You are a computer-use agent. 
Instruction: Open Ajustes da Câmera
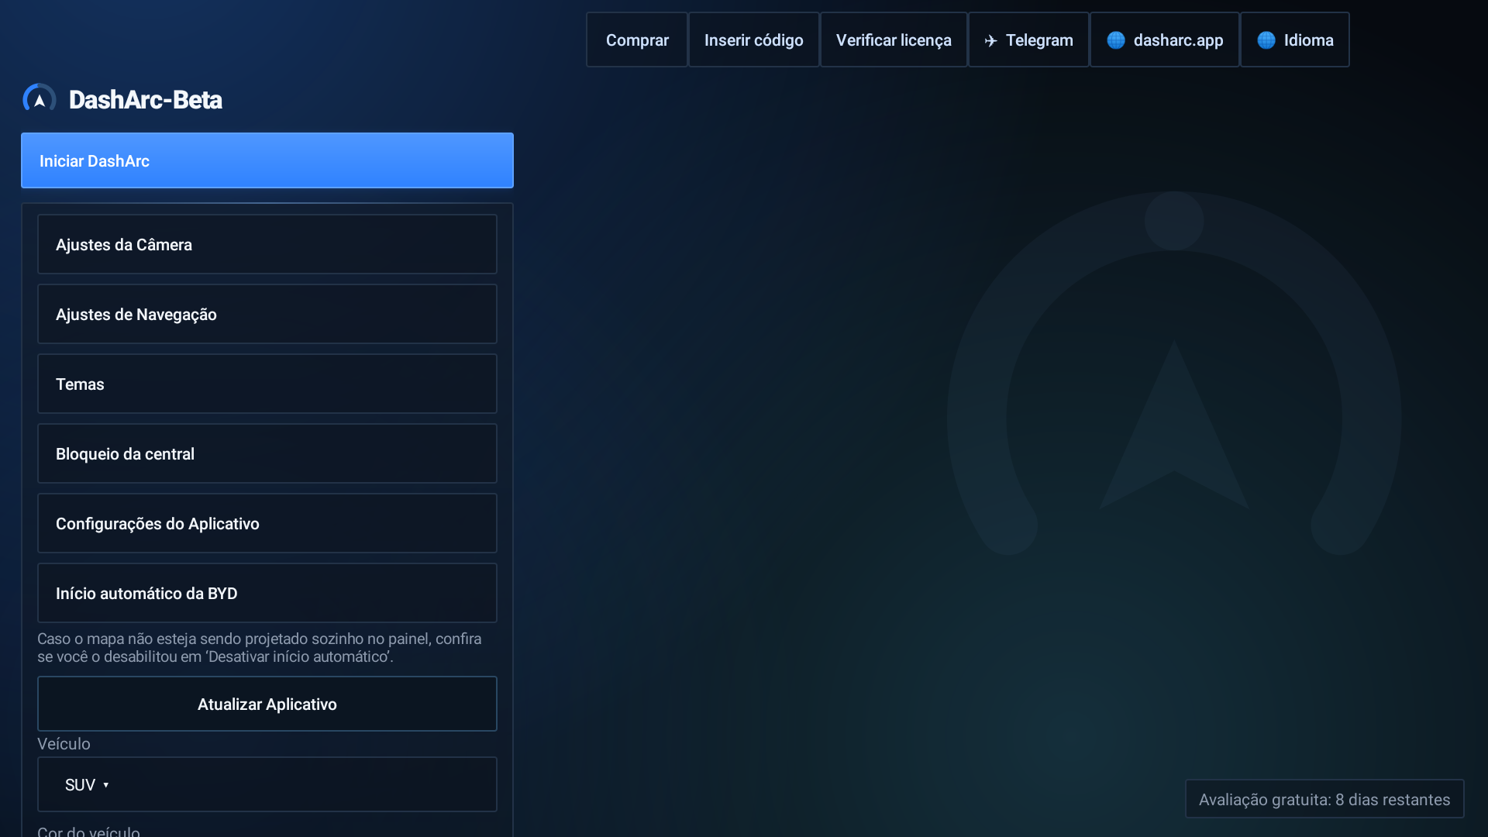coord(267,244)
